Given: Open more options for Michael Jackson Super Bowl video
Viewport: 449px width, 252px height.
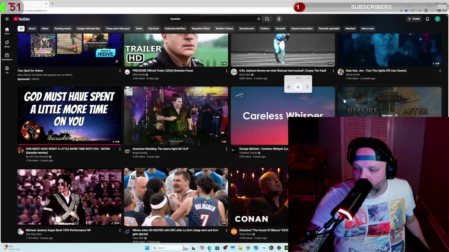Looking at the screenshot, I should 120,231.
